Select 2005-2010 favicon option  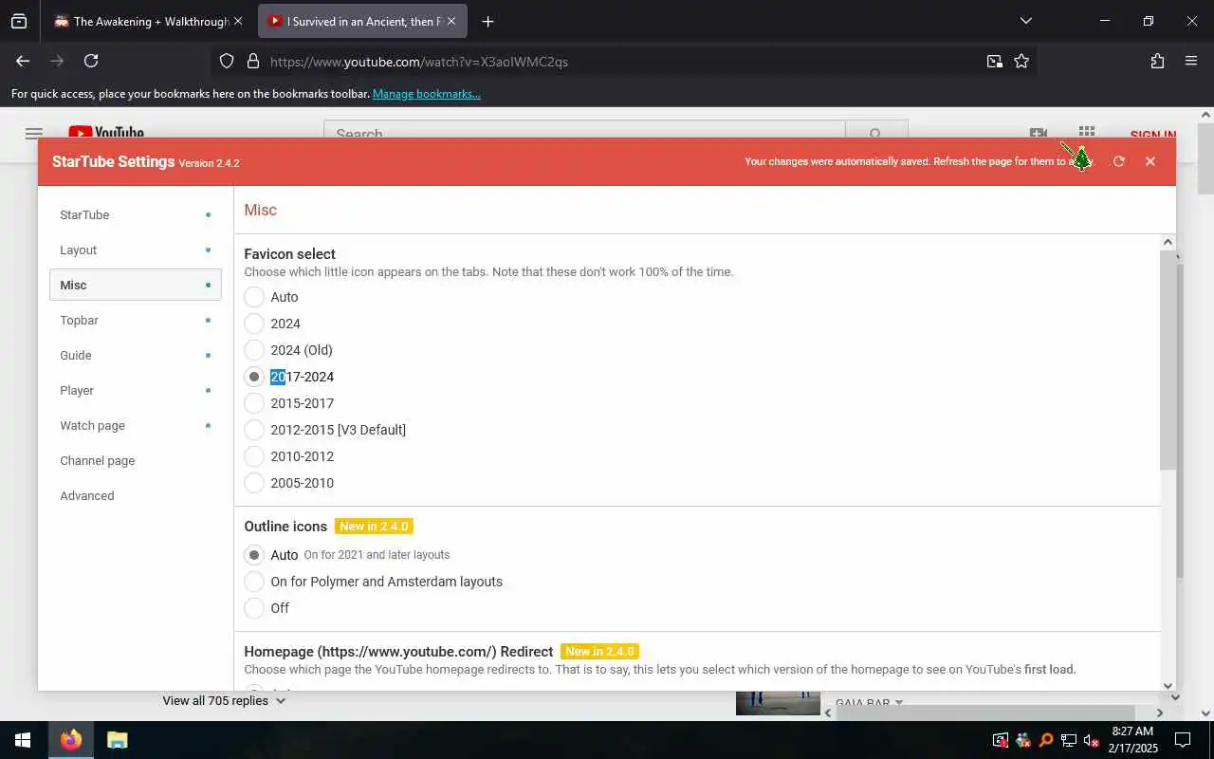tap(254, 483)
